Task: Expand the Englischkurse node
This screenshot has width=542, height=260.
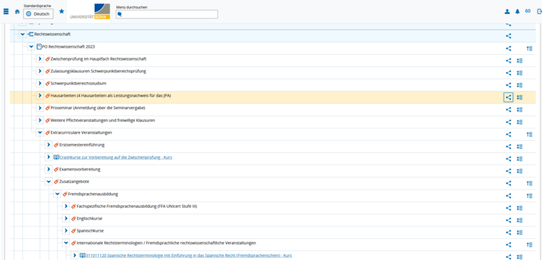Action: coord(66,218)
